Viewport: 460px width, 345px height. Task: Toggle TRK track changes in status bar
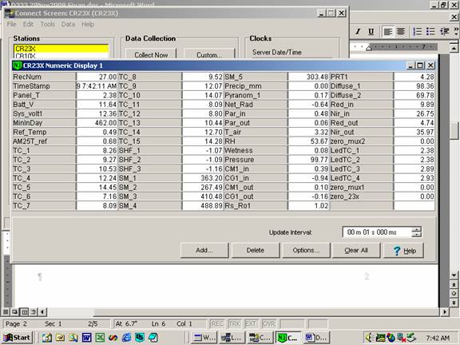pyautogui.click(x=235, y=323)
